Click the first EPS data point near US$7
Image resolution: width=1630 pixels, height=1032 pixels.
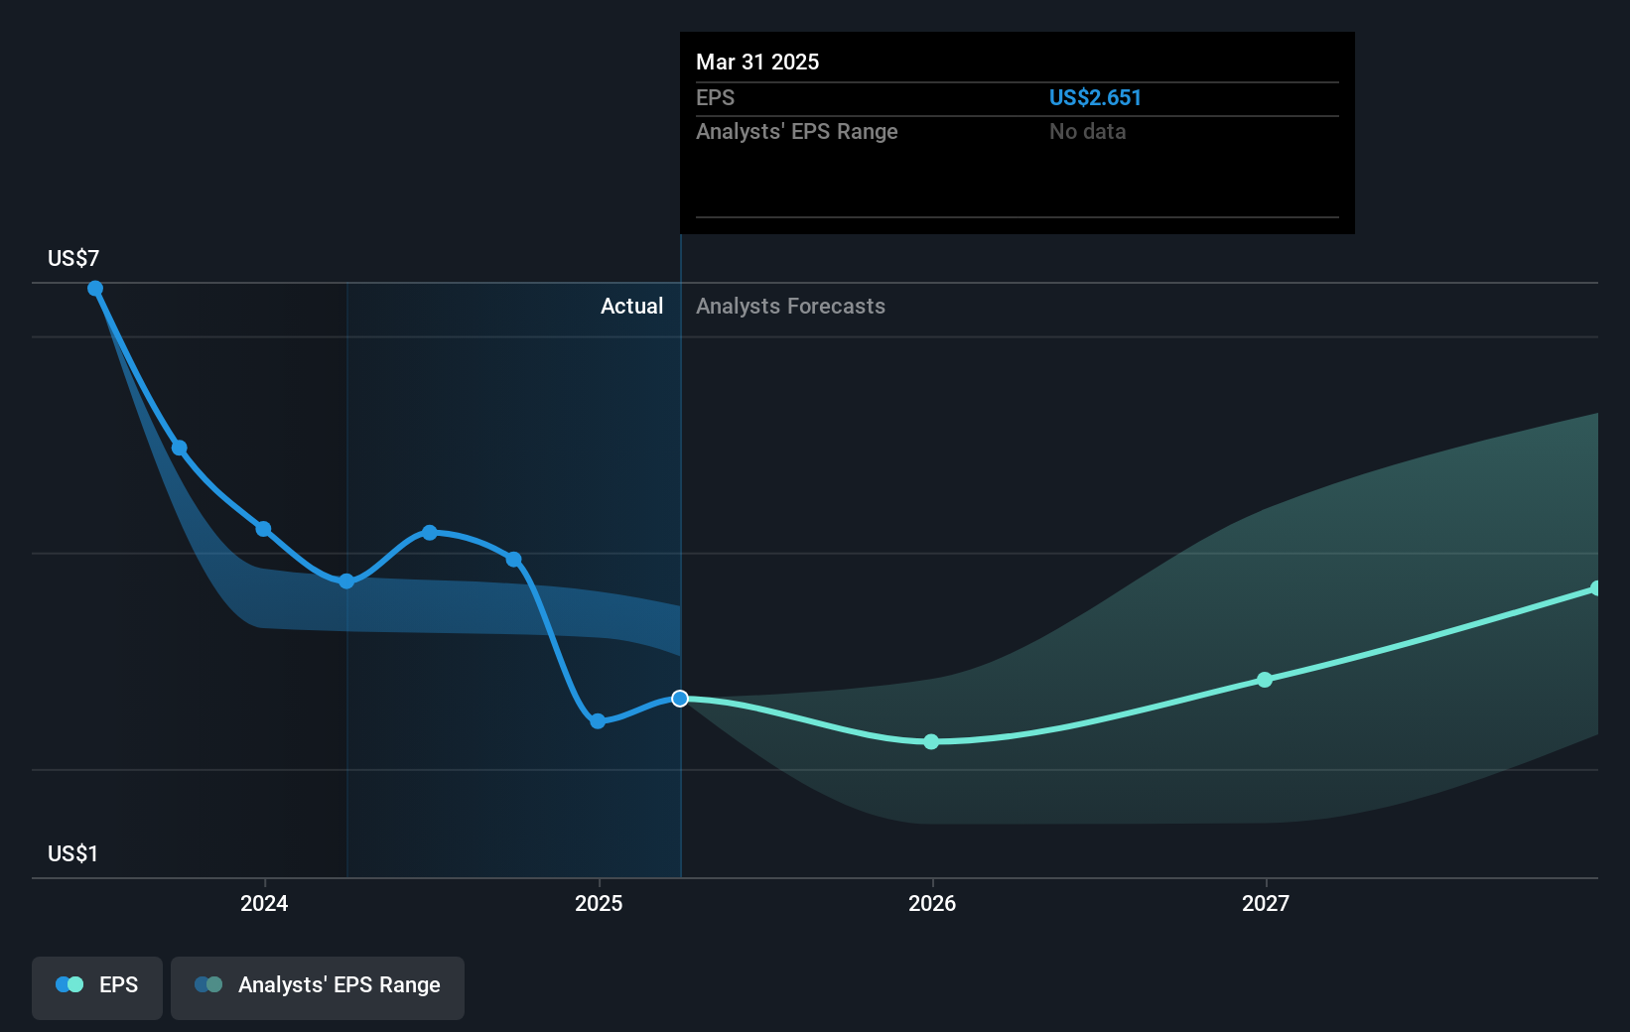tap(95, 289)
